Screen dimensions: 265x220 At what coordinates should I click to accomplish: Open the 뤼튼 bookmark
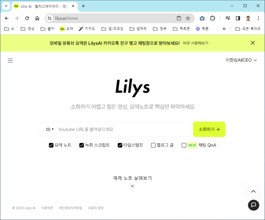coord(202,29)
